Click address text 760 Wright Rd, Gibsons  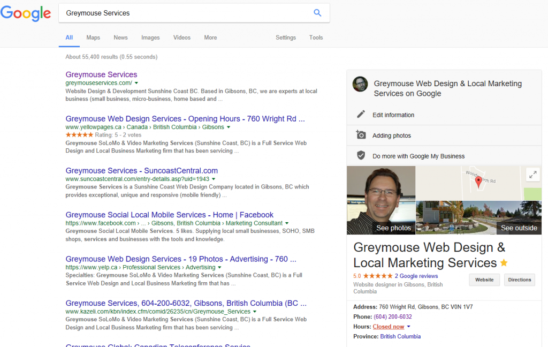click(x=425, y=307)
